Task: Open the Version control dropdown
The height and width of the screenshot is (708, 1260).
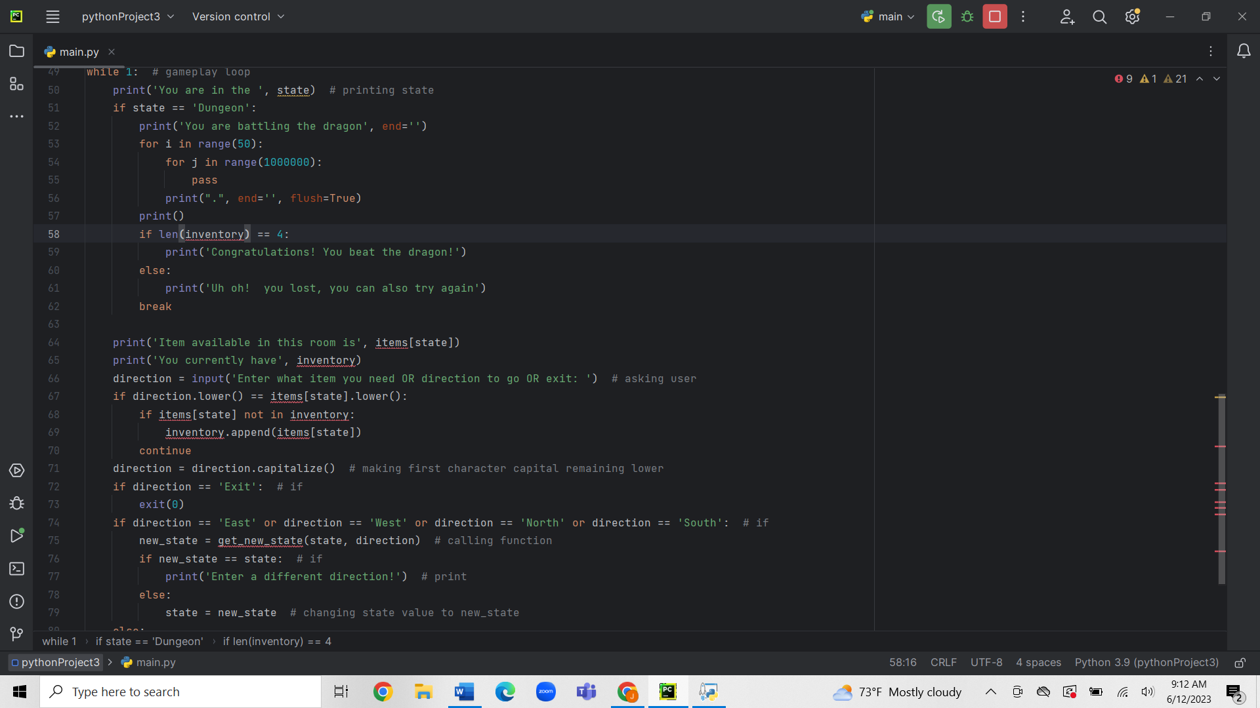Action: [238, 17]
